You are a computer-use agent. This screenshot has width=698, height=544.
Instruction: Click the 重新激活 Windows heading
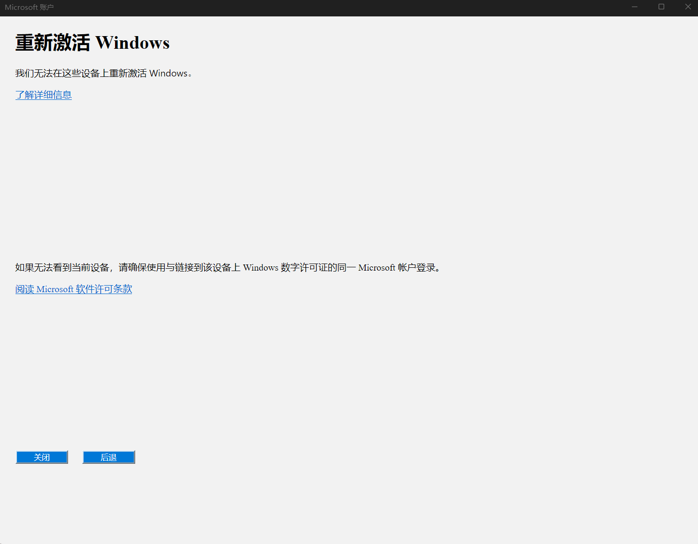(x=92, y=43)
